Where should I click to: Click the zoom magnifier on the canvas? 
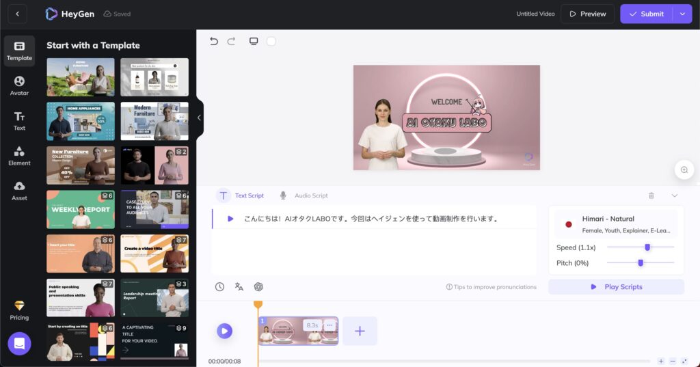[684, 169]
